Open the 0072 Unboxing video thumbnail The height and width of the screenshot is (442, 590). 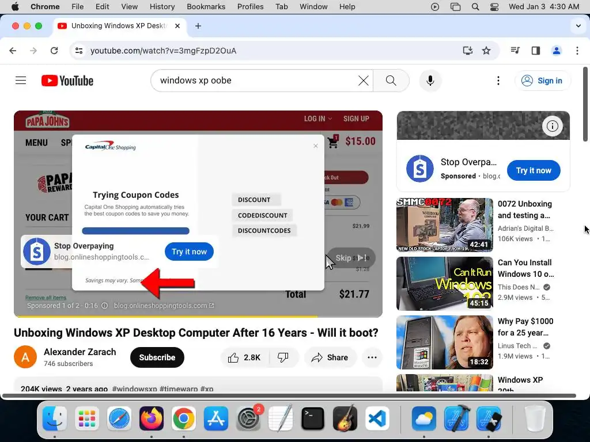(444, 225)
